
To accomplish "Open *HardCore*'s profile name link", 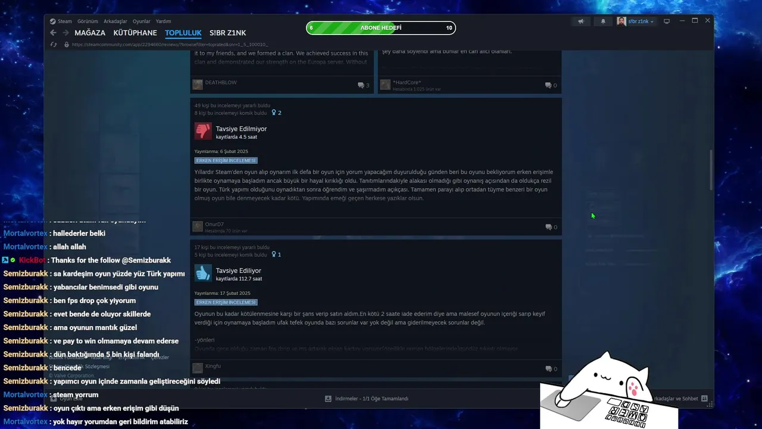I will [407, 82].
